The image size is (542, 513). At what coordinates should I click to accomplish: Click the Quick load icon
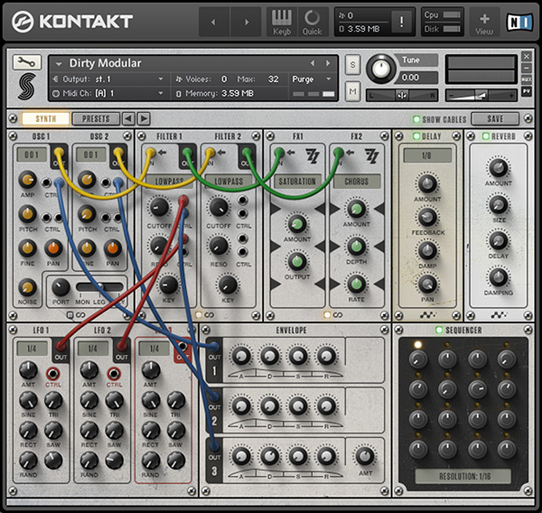point(312,20)
